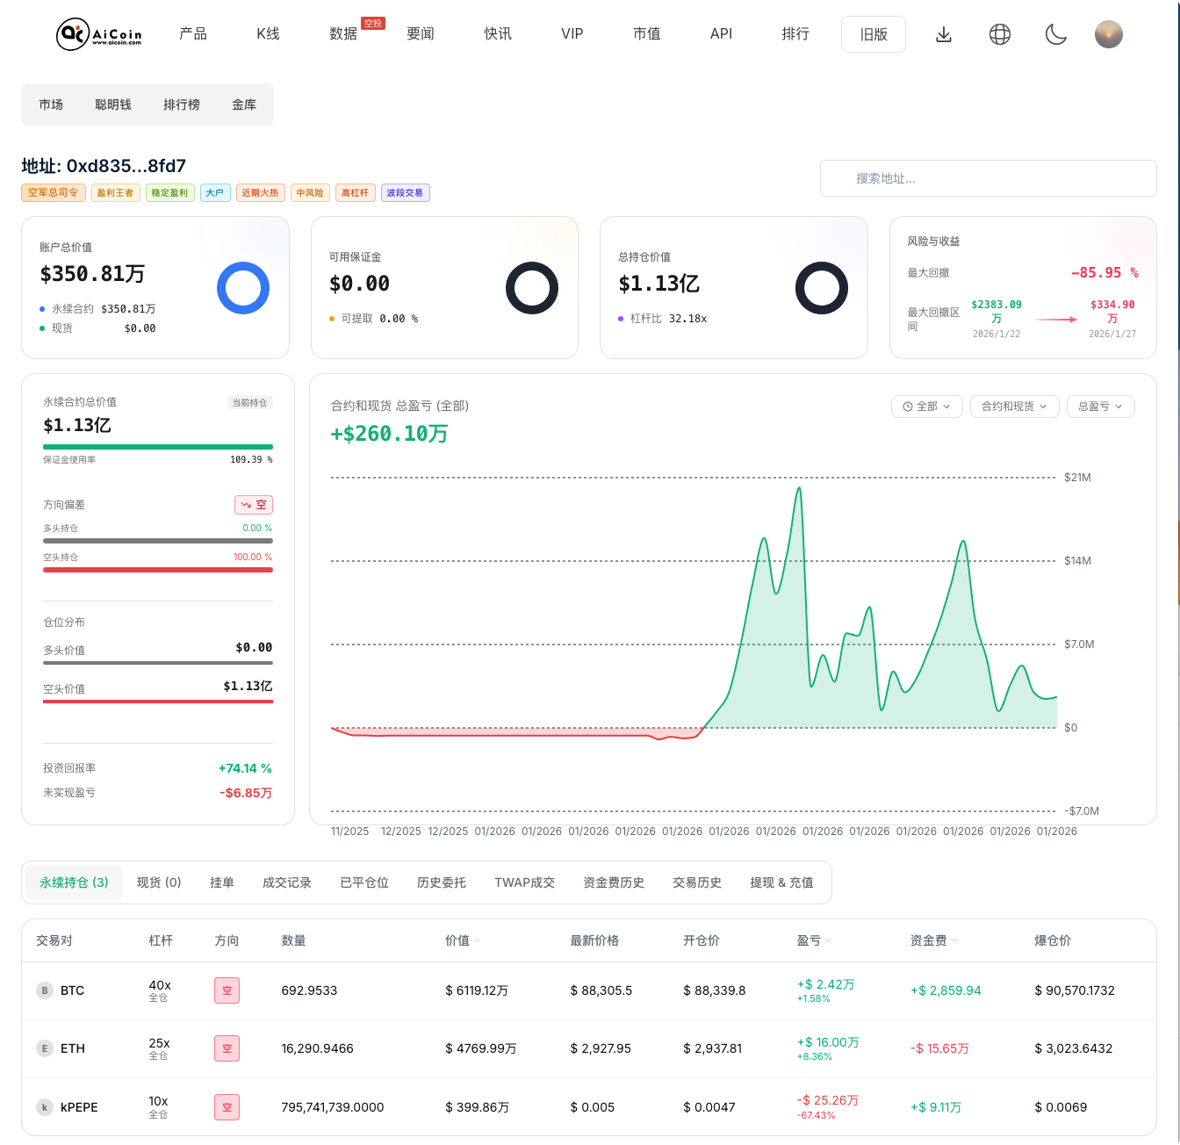Open the language globe icon

pos(999,34)
